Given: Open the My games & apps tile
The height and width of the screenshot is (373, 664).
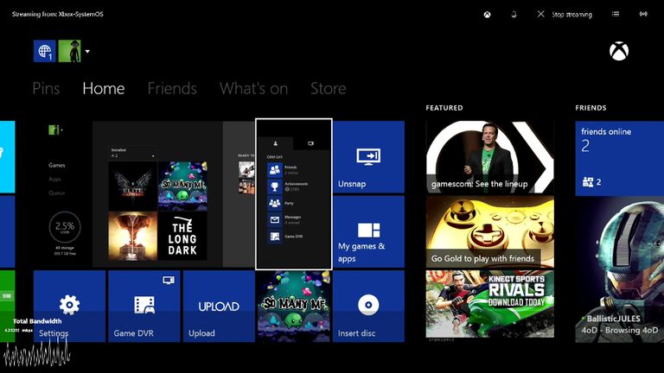Looking at the screenshot, I should tap(368, 231).
